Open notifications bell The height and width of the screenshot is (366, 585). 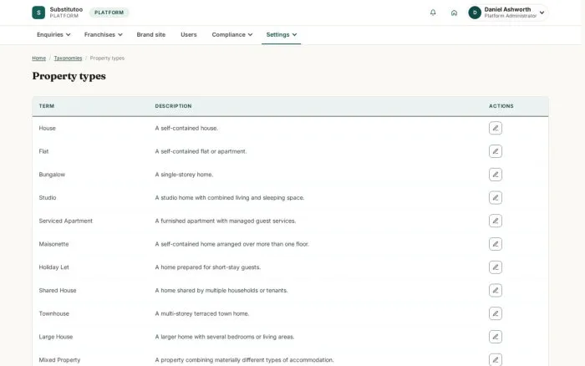click(x=433, y=13)
